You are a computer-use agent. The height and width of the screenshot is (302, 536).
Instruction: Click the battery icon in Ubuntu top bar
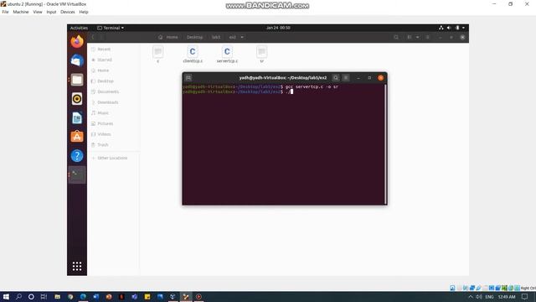click(x=457, y=28)
